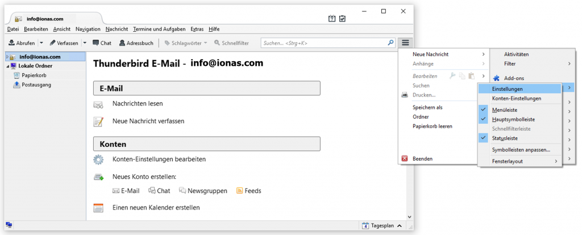Expand the Fensterlayout submenu
This screenshot has height=235, width=582.
coord(556,161)
